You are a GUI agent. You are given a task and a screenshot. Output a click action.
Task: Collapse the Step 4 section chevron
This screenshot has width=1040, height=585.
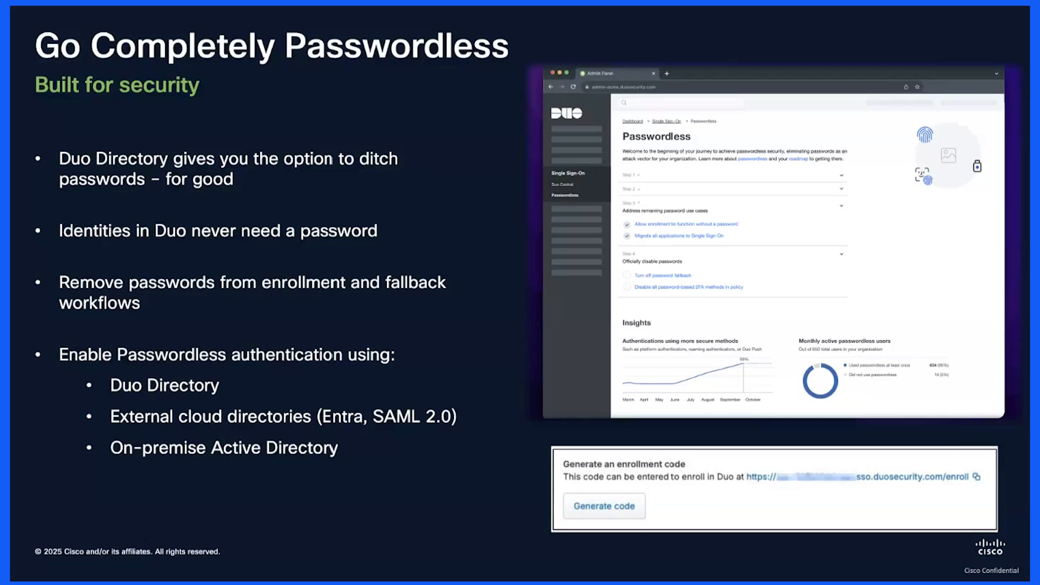click(x=841, y=254)
